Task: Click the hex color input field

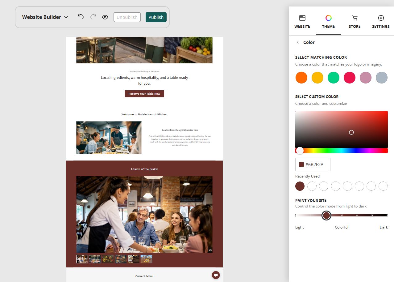Action: tap(313, 164)
